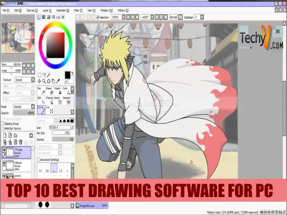Click the foreground black color swatch
The width and height of the screenshot is (287, 215).
[x=67, y=75]
